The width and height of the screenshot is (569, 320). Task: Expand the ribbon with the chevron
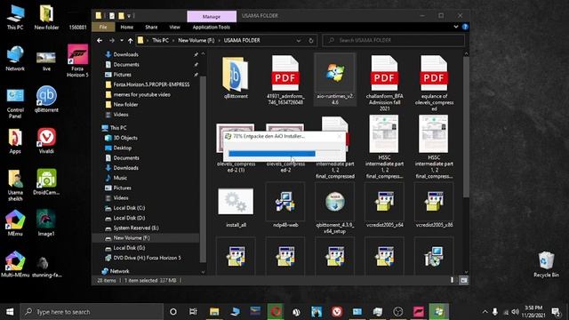pyautogui.click(x=456, y=27)
